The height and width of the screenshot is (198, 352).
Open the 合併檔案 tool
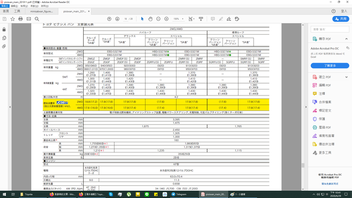coord(322,102)
